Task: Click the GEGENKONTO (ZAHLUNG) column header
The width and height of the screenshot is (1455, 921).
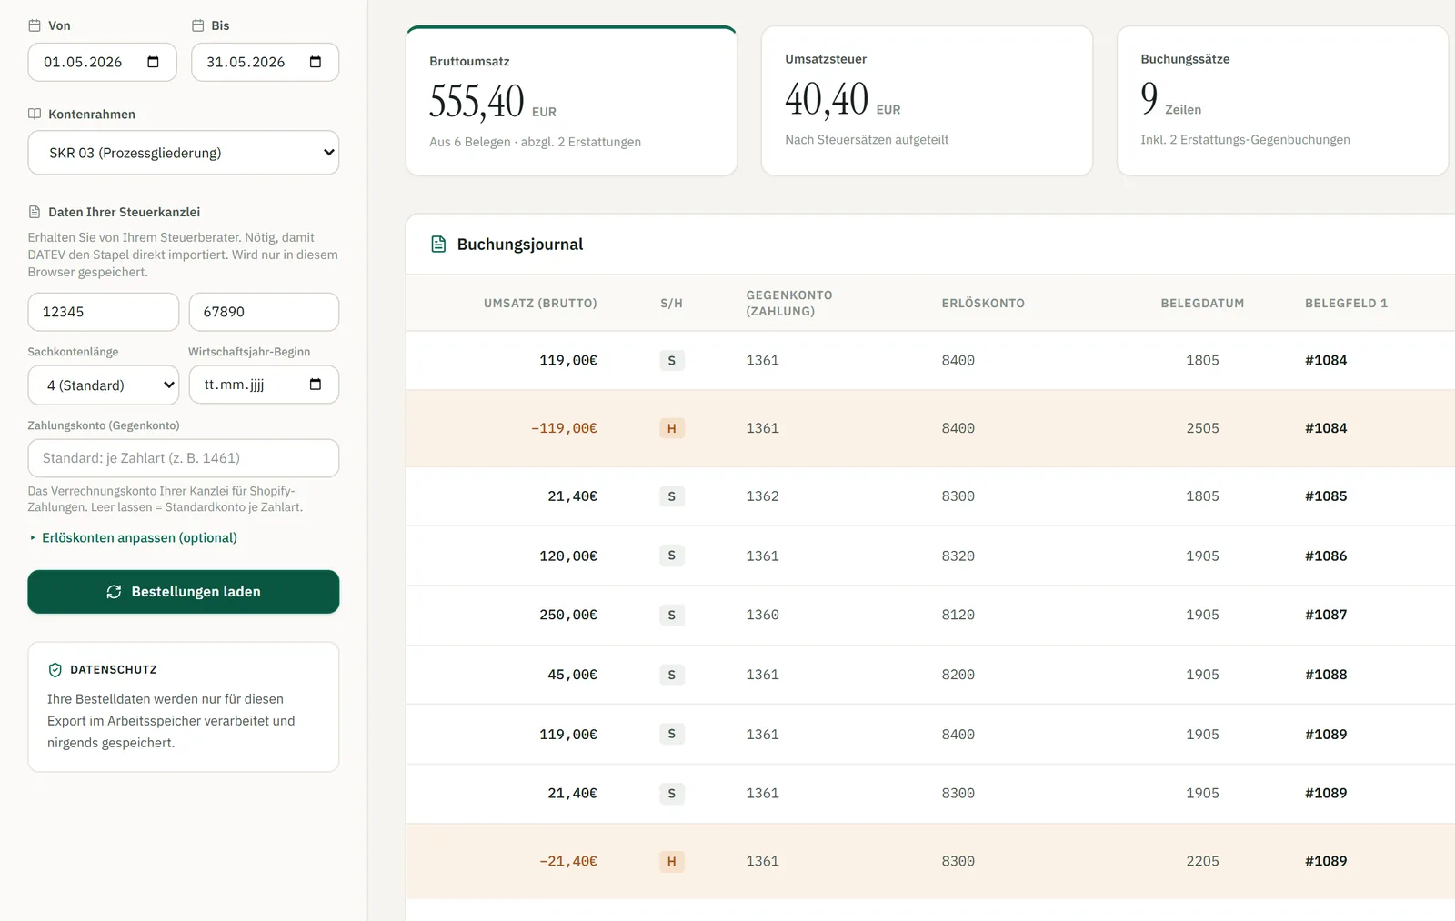Action: tap(789, 304)
